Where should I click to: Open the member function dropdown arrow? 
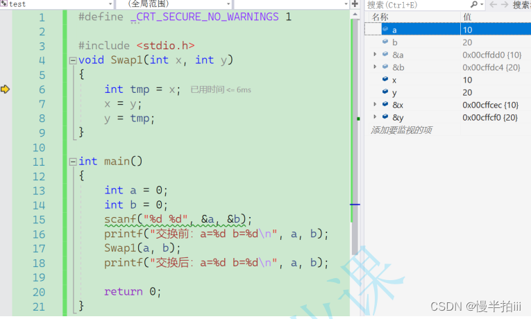(x=346, y=4)
